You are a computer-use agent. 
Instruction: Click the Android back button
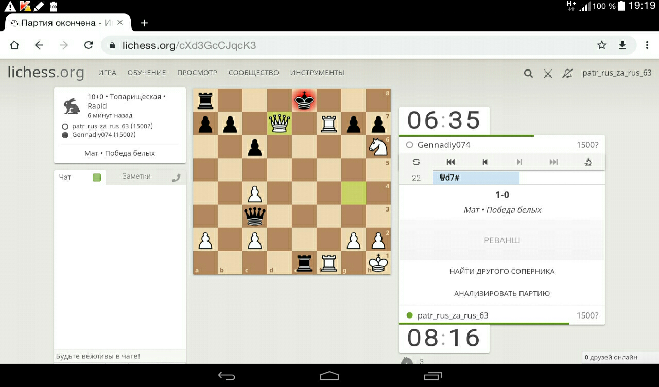[x=227, y=376]
